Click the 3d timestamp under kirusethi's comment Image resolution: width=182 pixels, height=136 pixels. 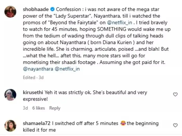pyautogui.click(x=25, y=108)
